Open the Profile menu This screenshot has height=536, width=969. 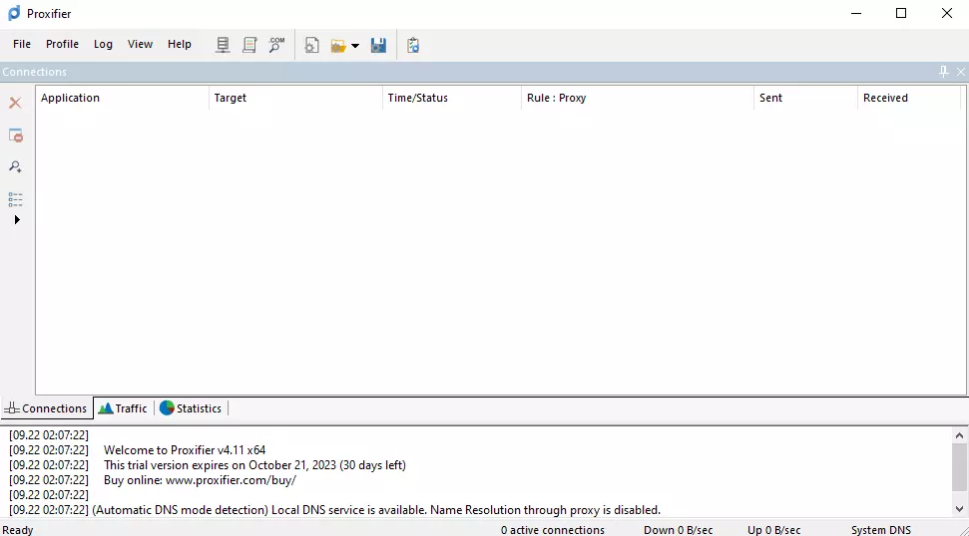(x=62, y=45)
